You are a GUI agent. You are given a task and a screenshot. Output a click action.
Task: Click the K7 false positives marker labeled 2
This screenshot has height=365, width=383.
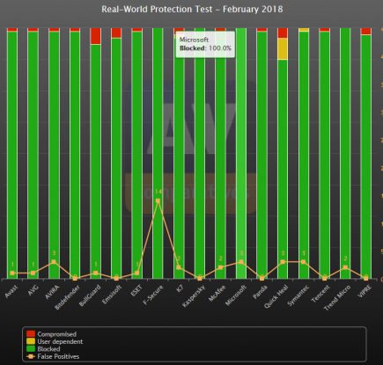[179, 267]
